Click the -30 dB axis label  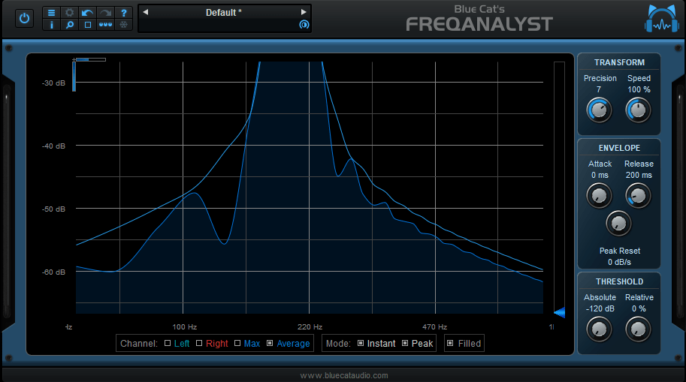point(53,83)
